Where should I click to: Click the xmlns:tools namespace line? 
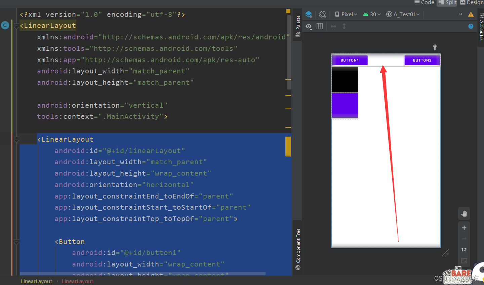point(137,48)
